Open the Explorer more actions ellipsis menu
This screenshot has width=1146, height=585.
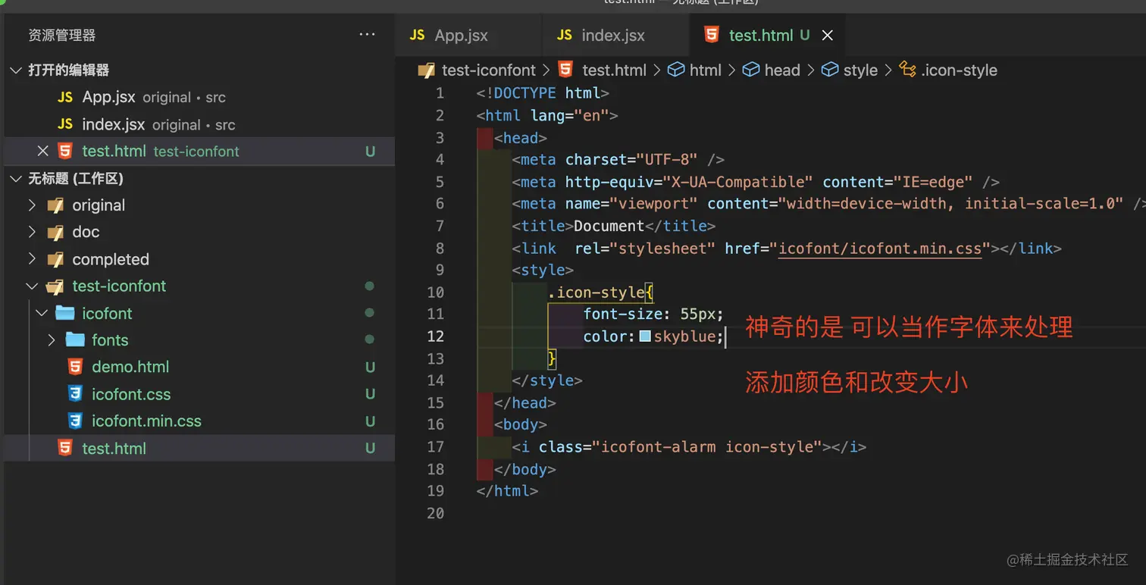pyautogui.click(x=368, y=35)
